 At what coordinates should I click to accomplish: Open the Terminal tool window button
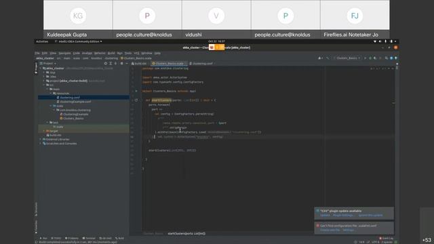89,238
